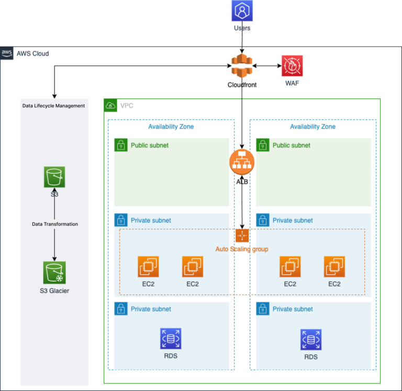
Task: Select right zone's "Private subnet" label above RDS
Action: click(x=293, y=309)
